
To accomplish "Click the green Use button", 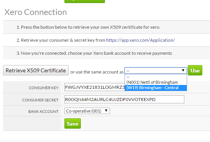I will coord(195,70).
